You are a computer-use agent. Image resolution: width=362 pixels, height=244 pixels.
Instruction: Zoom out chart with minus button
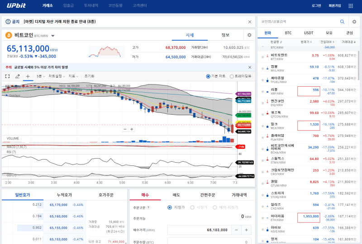pos(125,129)
